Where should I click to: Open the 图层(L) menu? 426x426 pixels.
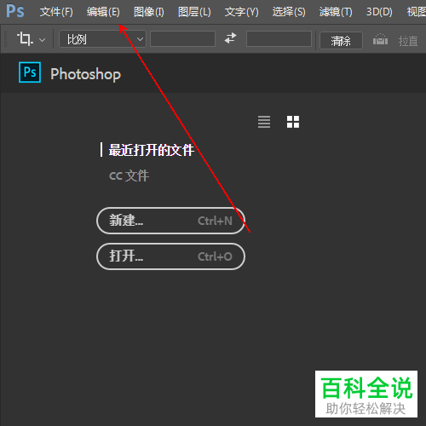[x=194, y=12]
